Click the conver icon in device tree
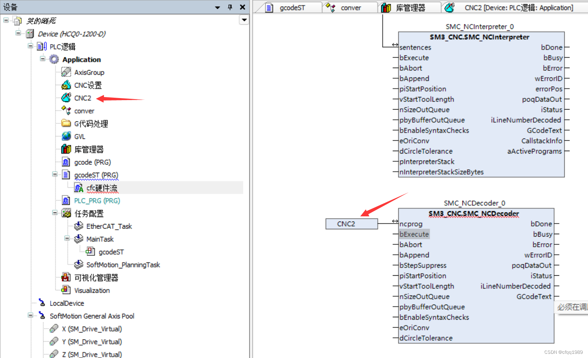Image resolution: width=588 pixels, height=358 pixels. pos(66,111)
